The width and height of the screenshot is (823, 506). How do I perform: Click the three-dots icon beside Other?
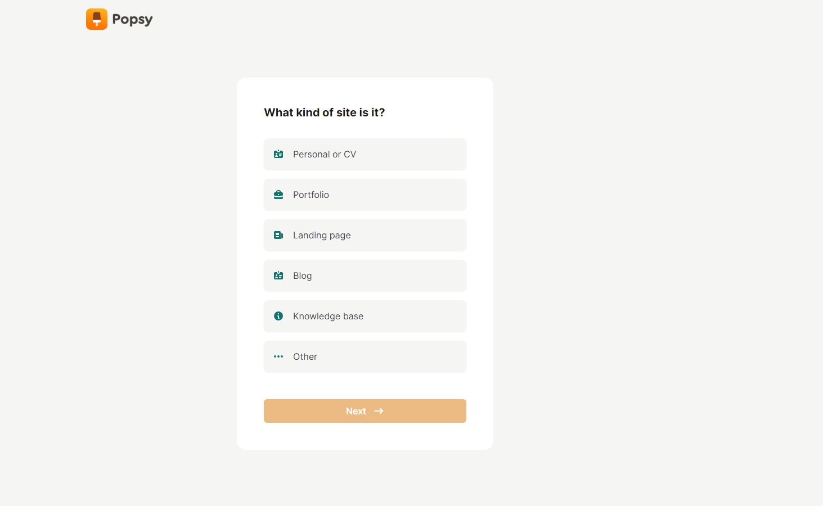(x=278, y=356)
